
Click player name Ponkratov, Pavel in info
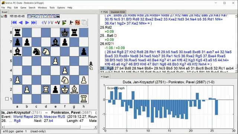(66, 112)
